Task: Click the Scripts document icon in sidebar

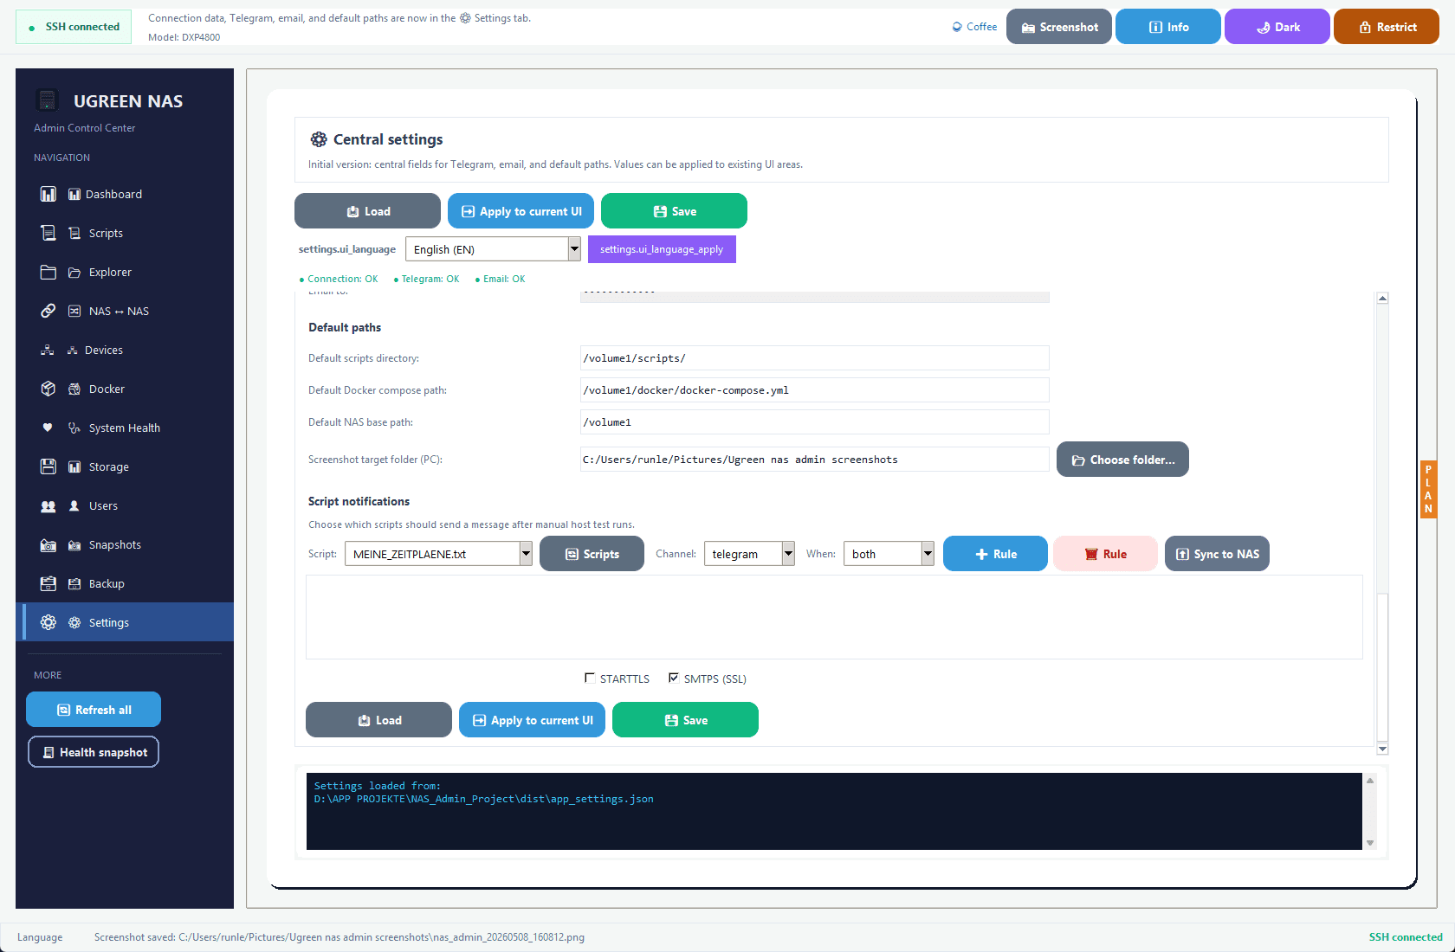Action: [x=48, y=233]
